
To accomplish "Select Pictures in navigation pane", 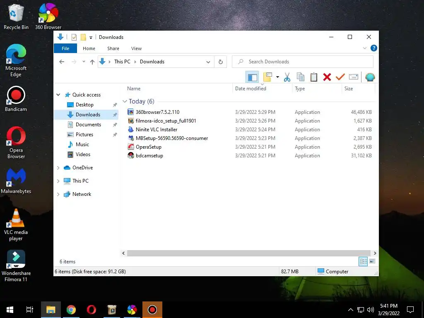I will [x=84, y=135].
